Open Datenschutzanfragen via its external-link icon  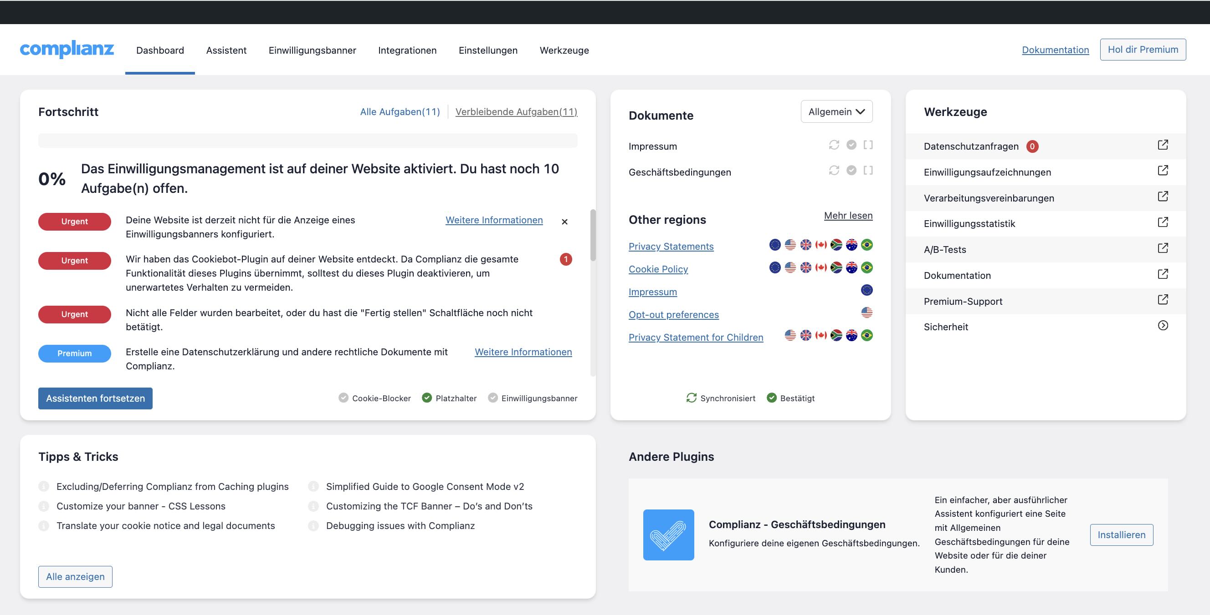click(x=1164, y=145)
